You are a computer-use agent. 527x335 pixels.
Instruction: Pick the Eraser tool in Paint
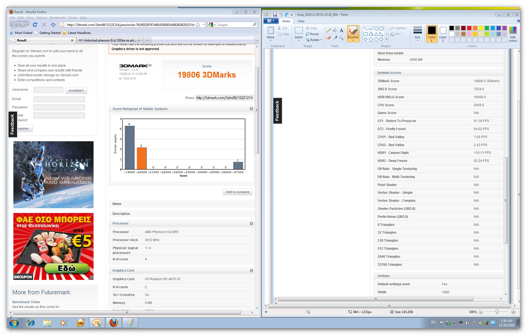coord(329,38)
